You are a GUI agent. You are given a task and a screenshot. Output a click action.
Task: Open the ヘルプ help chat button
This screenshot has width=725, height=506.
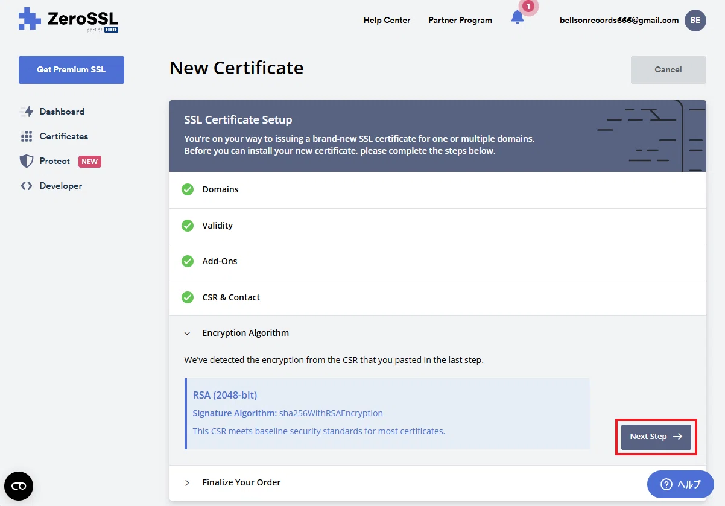(x=680, y=484)
